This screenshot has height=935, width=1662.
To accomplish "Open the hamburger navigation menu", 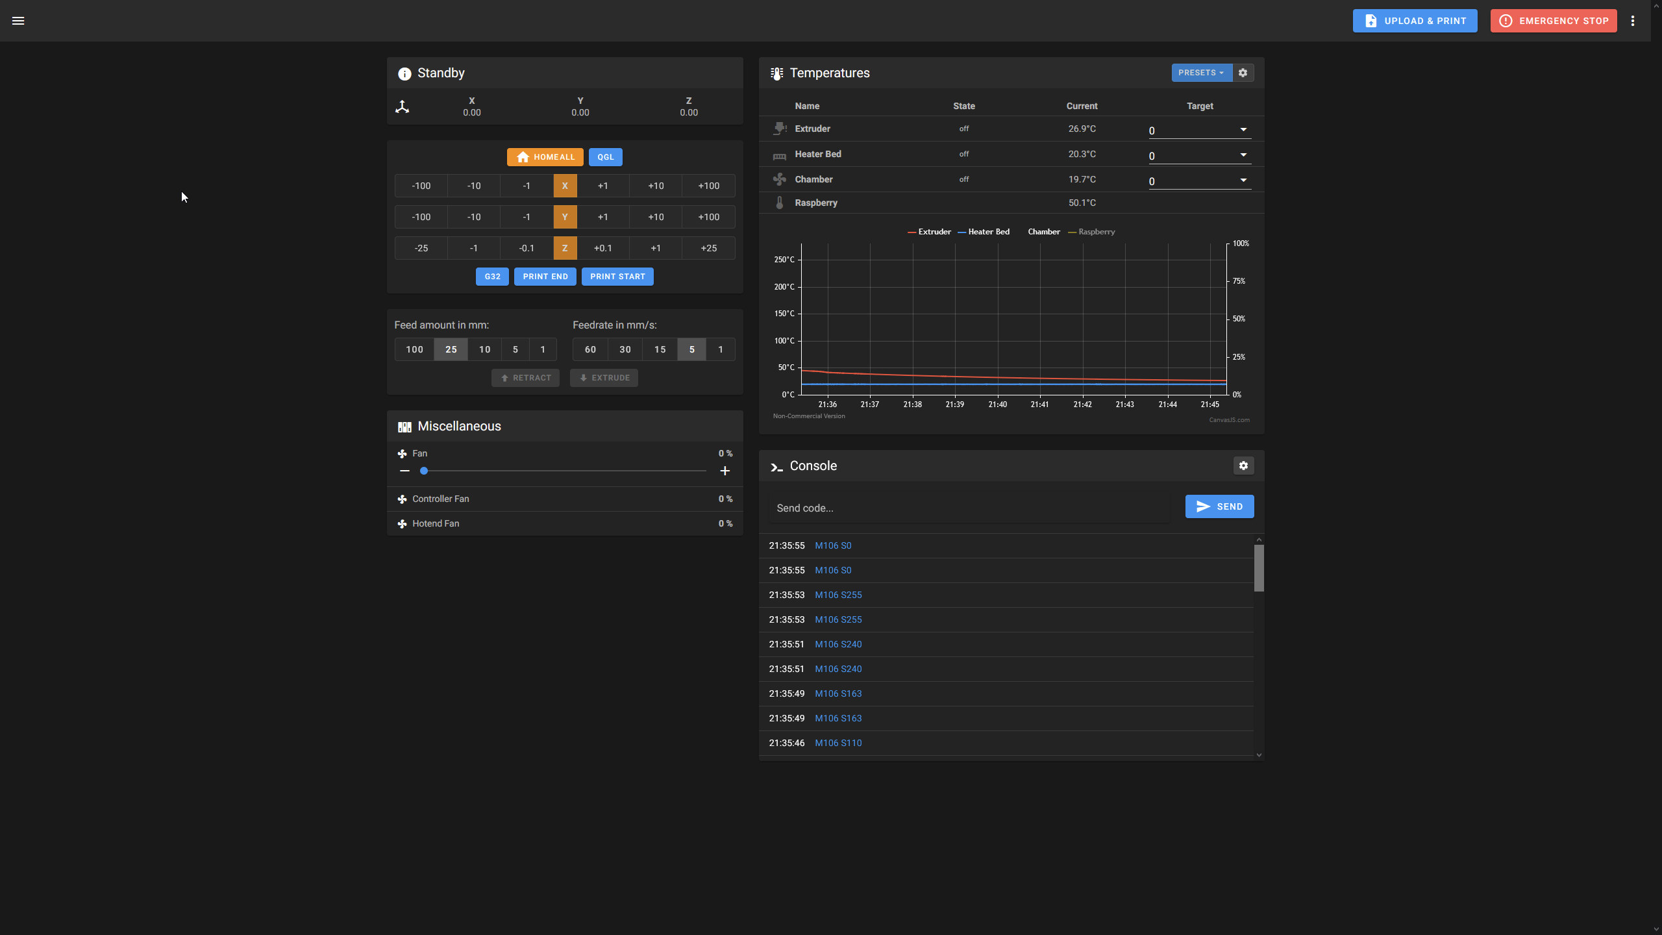I will 18,20.
